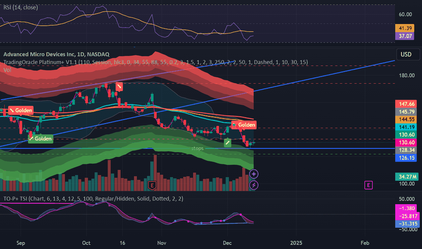Click the 144.55 orange price label

[x=406, y=119]
